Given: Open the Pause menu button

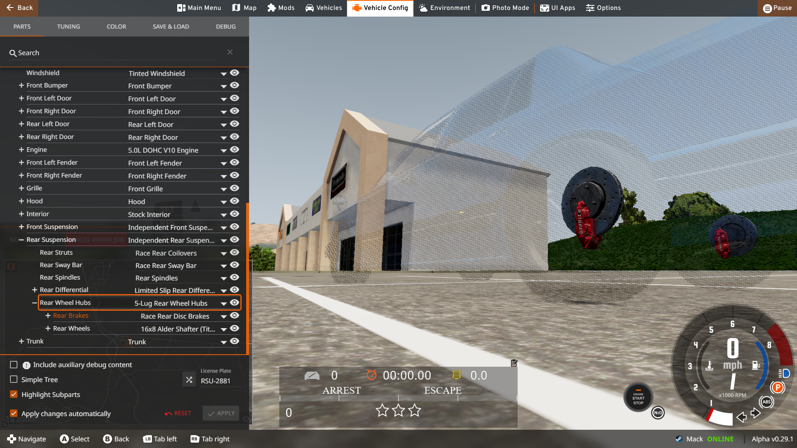Looking at the screenshot, I should (777, 8).
